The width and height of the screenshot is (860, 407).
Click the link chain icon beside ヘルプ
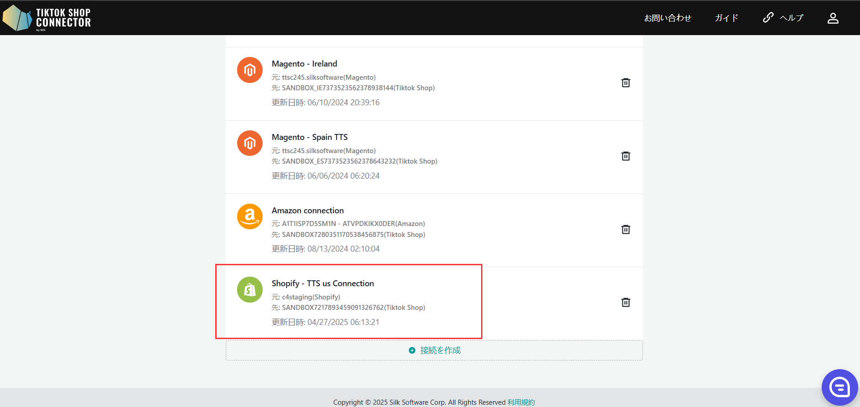768,17
